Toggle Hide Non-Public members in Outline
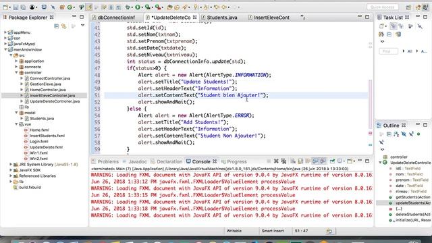This screenshot has height=243, width=432. pyautogui.click(x=418, y=134)
